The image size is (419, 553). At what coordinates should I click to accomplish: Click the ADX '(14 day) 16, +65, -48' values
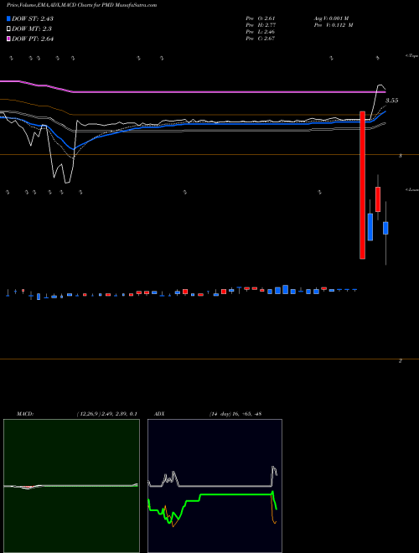[x=235, y=414]
